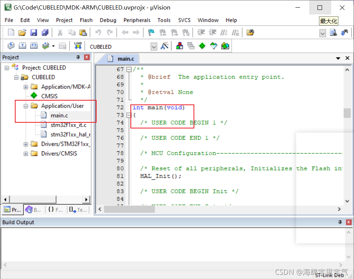Open Find in Files icon
The height and width of the screenshot is (279, 354).
tap(250, 32)
